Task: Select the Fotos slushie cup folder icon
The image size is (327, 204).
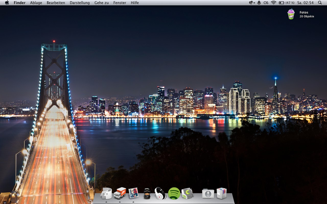Action: tap(291, 14)
